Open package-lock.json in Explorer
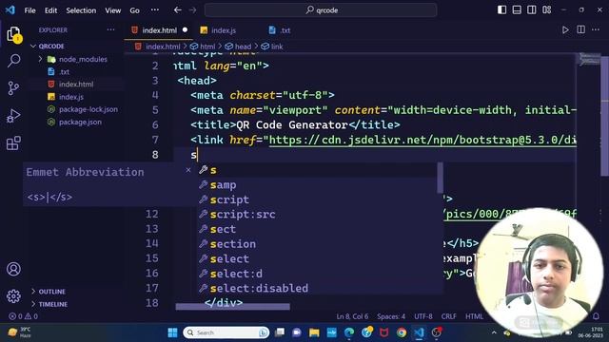609x342 pixels. tap(88, 109)
